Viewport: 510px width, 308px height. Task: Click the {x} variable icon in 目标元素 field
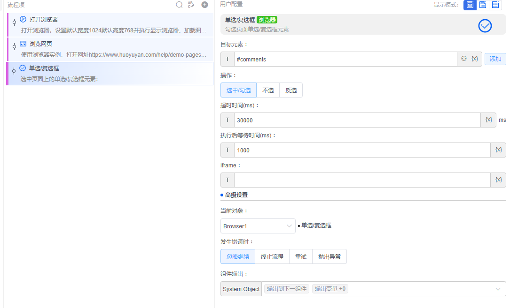[x=475, y=59]
